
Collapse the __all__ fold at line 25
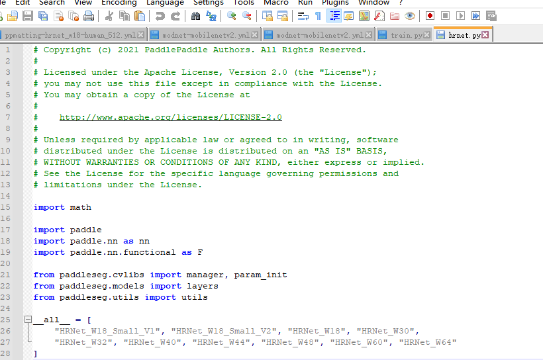(x=28, y=320)
